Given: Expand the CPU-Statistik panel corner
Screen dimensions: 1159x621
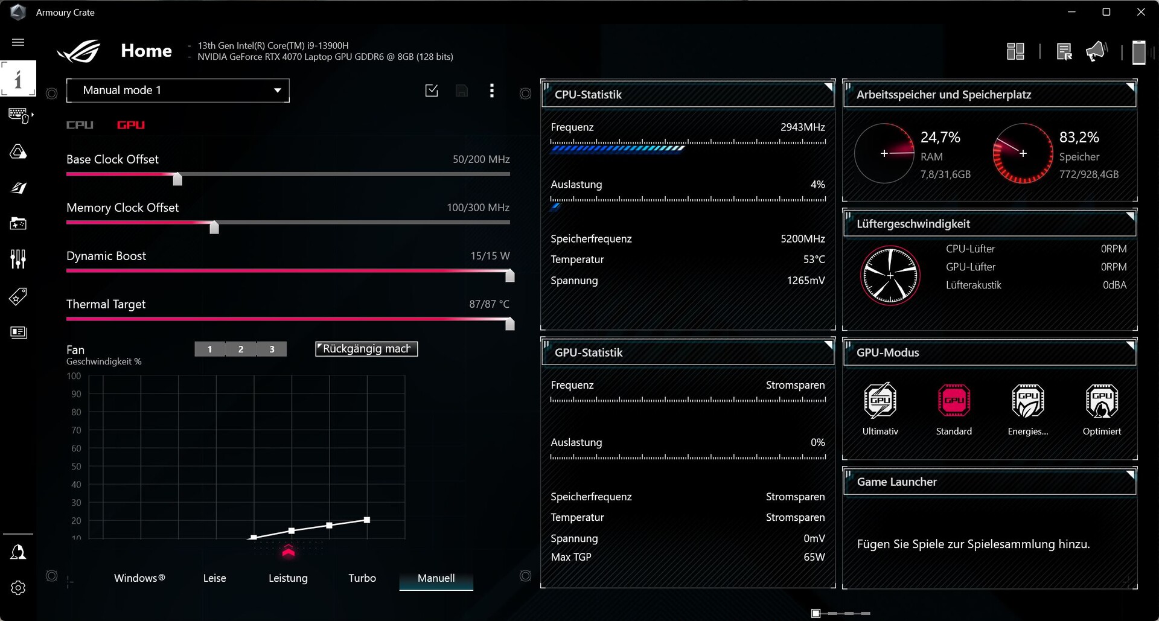Looking at the screenshot, I should pyautogui.click(x=829, y=87).
